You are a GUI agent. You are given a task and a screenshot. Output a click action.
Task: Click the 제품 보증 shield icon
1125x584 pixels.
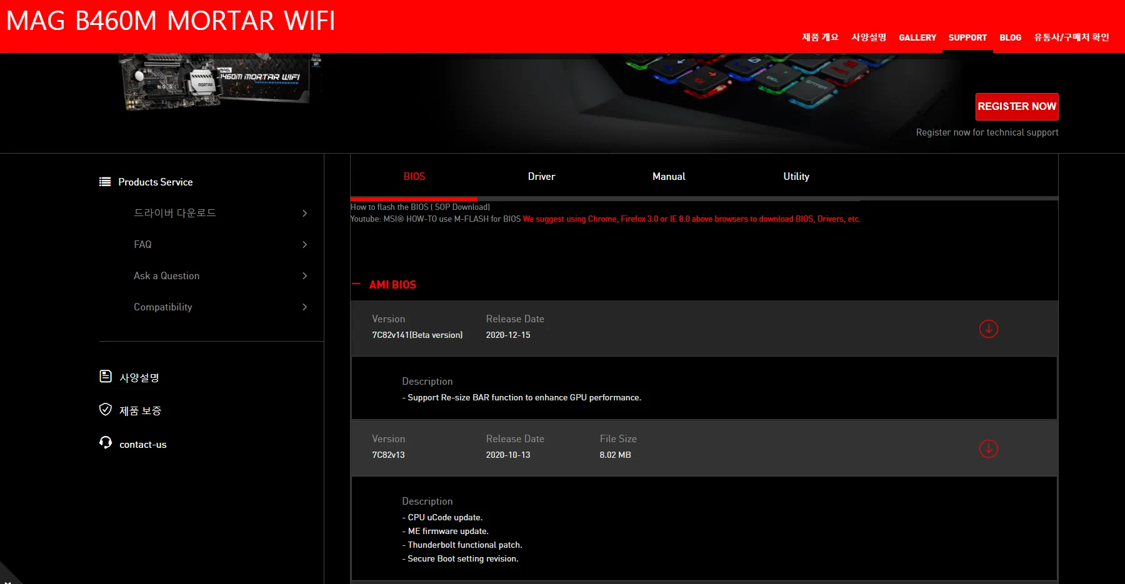pyautogui.click(x=106, y=409)
